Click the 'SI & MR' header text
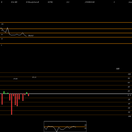 (14, 2)
